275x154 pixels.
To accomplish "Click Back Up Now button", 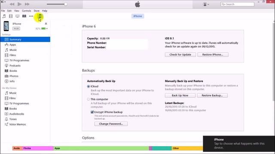I will [x=180, y=95].
